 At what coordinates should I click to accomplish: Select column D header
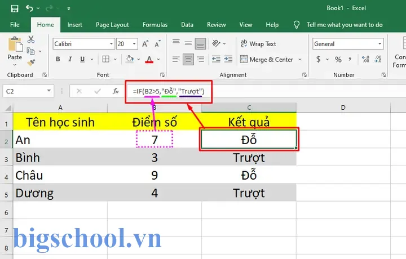(x=343, y=108)
